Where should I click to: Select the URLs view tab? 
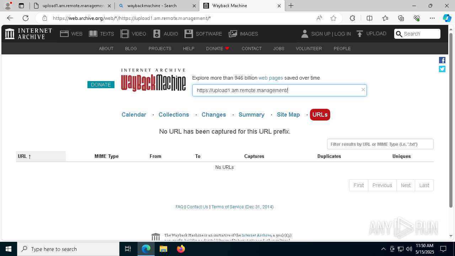320,114
